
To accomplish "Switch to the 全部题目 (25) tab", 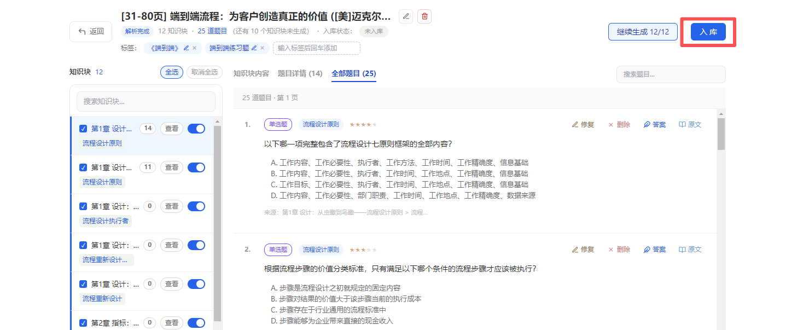I will coord(354,73).
